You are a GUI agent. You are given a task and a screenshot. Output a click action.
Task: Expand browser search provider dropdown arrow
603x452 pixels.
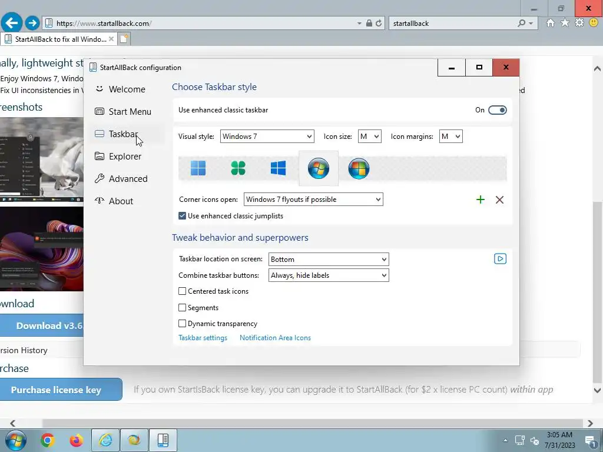pos(531,23)
